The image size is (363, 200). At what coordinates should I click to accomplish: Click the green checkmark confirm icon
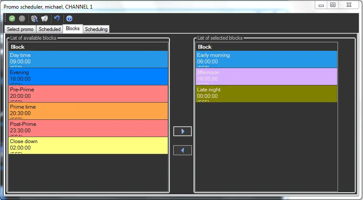pos(12,19)
